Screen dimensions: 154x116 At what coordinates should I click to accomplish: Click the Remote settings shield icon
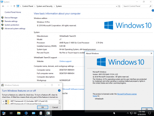pyautogui.click(x=2, y=21)
